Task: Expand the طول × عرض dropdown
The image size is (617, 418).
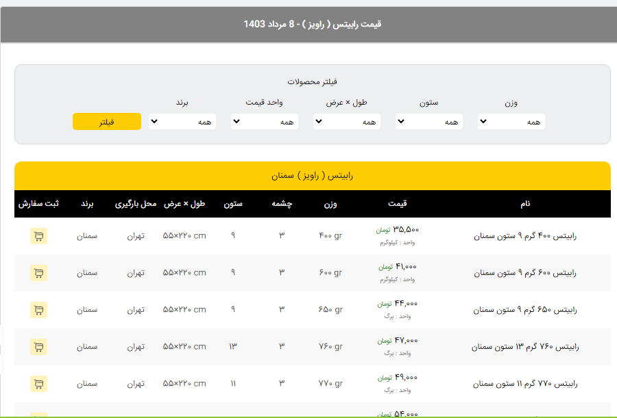Action: pos(347,122)
